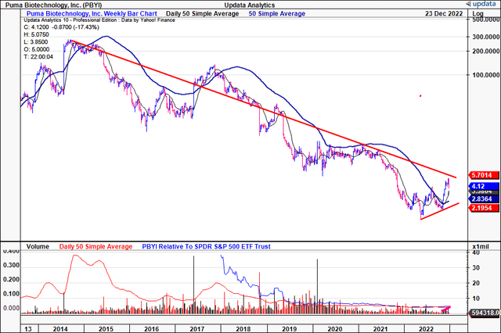Image resolution: width=501 pixels, height=333 pixels.
Task: Click the 23 Dec 2022 date label
Action: [x=444, y=14]
